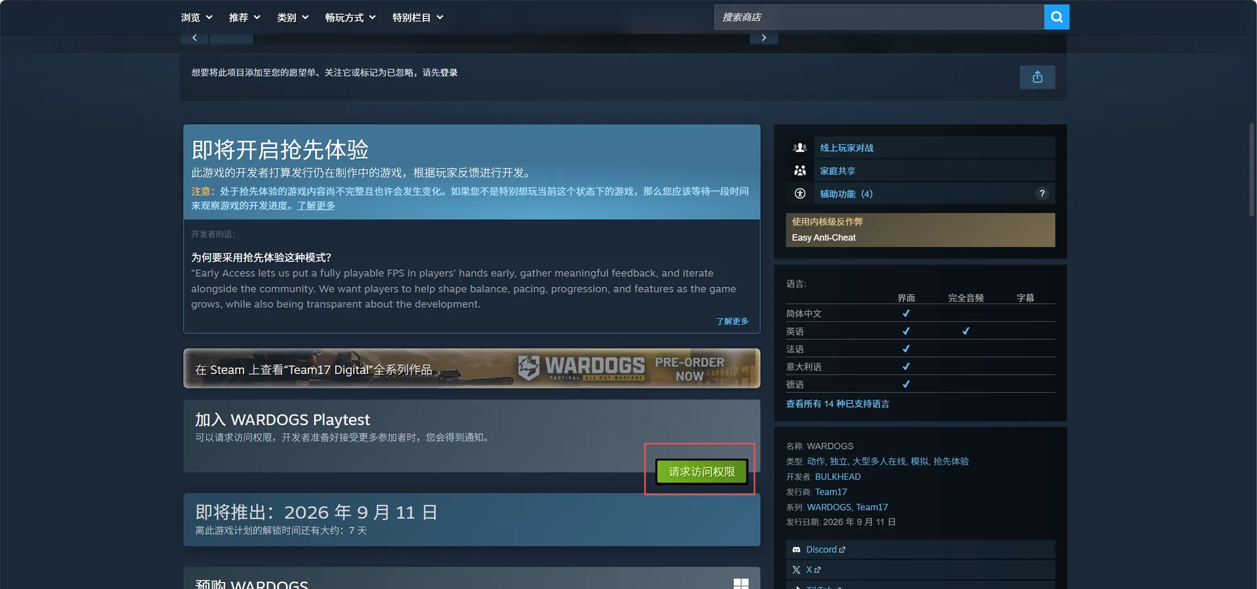Click the X social logo icon
The width and height of the screenshot is (1257, 589).
tap(796, 570)
